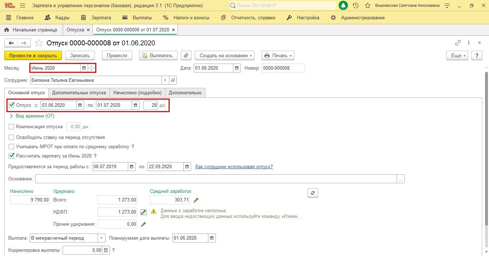Screen dimensions: 489x260
Task: Open the title bar settings lines icon
Action: tap(447, 6)
